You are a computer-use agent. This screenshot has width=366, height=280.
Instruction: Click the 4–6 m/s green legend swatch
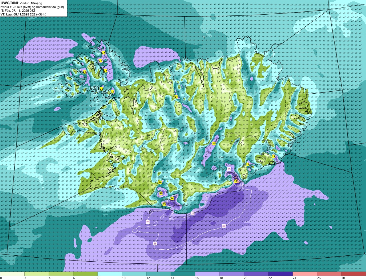click(x=61, y=274)
